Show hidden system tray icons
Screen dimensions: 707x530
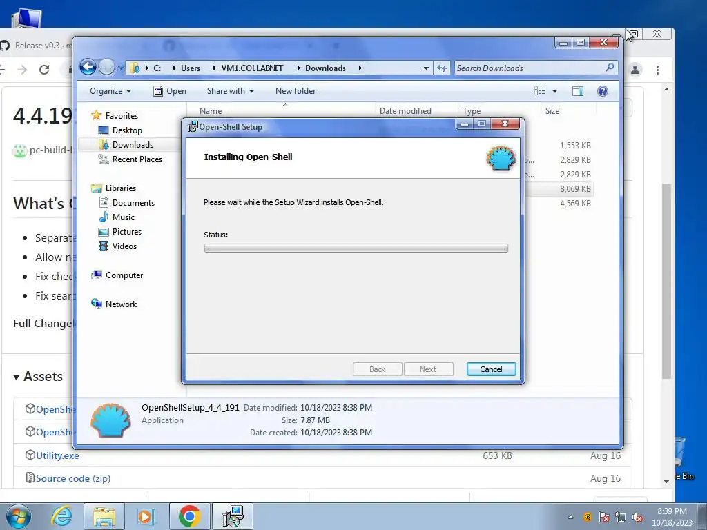point(570,518)
